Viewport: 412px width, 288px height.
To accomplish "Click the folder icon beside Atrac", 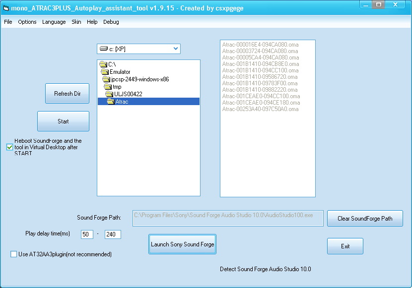I will (x=111, y=102).
